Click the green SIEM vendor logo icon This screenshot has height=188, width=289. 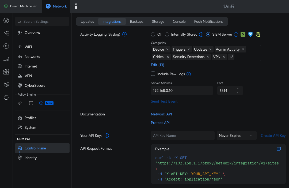tap(243, 34)
